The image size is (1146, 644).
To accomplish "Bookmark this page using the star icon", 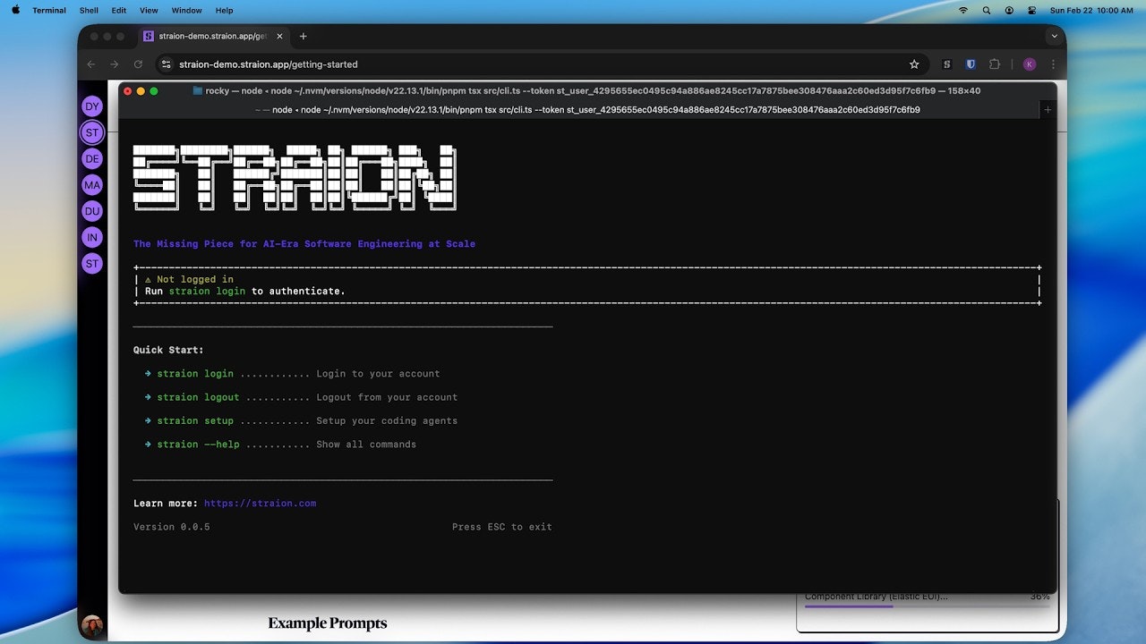I will pos(913,64).
